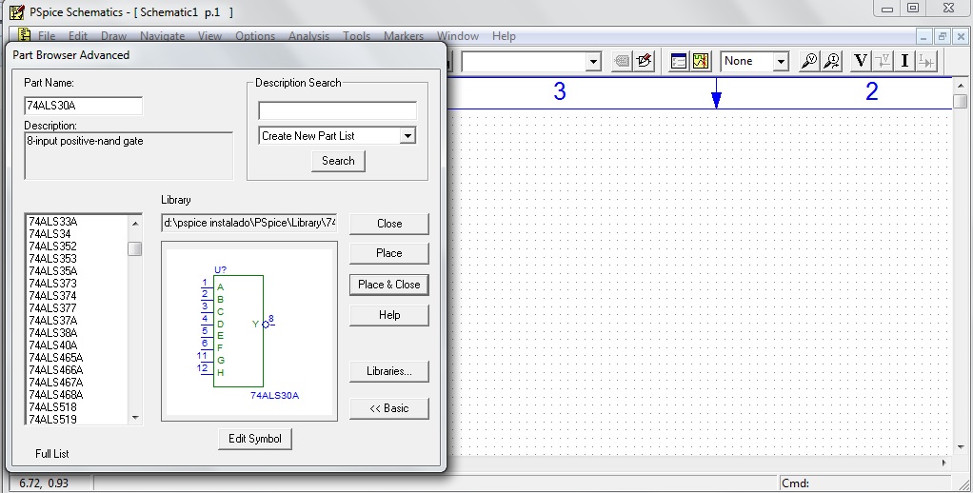Click into the Part Name field
The height and width of the screenshot is (493, 973).
(84, 106)
